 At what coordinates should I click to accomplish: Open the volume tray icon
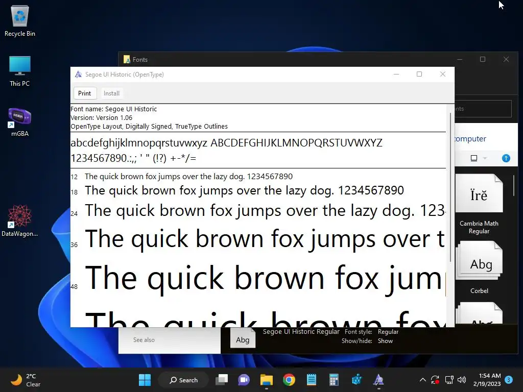(x=462, y=380)
